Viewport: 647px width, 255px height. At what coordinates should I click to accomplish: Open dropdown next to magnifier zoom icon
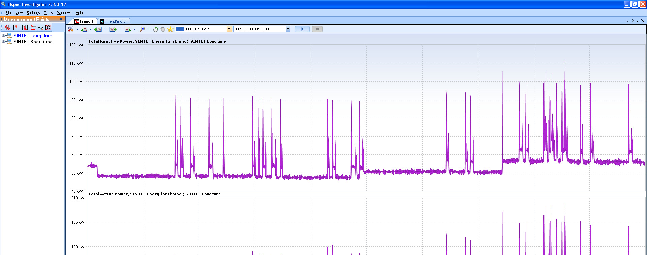point(149,29)
